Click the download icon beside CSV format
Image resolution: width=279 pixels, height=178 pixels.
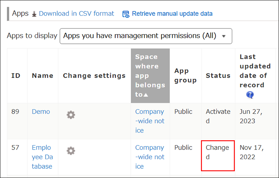pos(34,14)
